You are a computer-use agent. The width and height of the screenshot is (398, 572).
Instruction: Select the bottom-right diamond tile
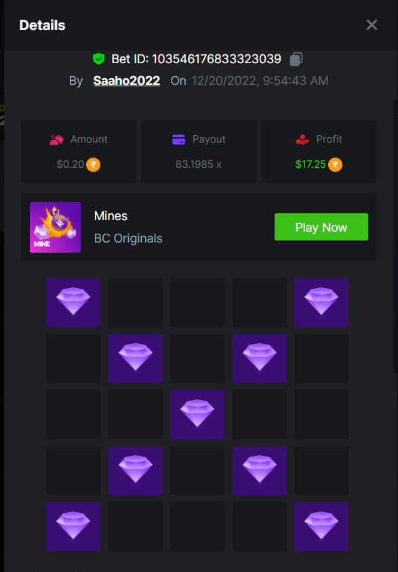[321, 526]
